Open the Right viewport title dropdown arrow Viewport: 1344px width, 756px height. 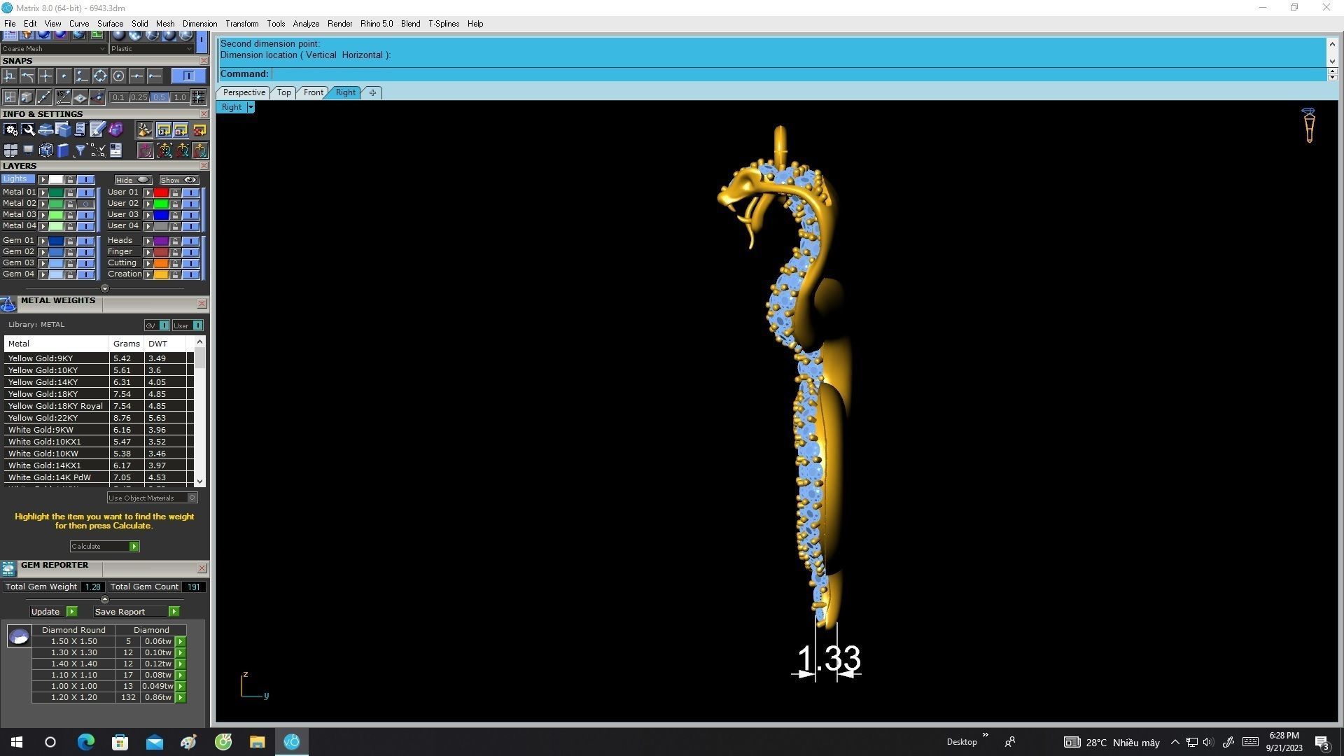tap(251, 107)
